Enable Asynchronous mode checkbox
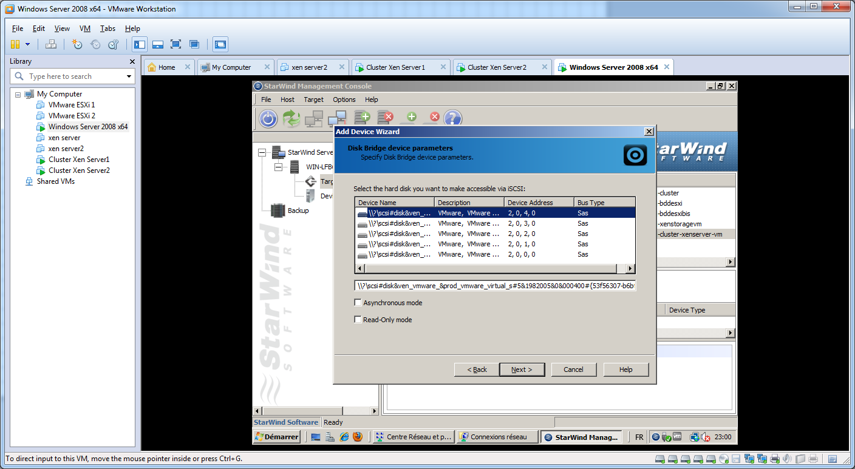This screenshot has height=469, width=855. pyautogui.click(x=358, y=303)
